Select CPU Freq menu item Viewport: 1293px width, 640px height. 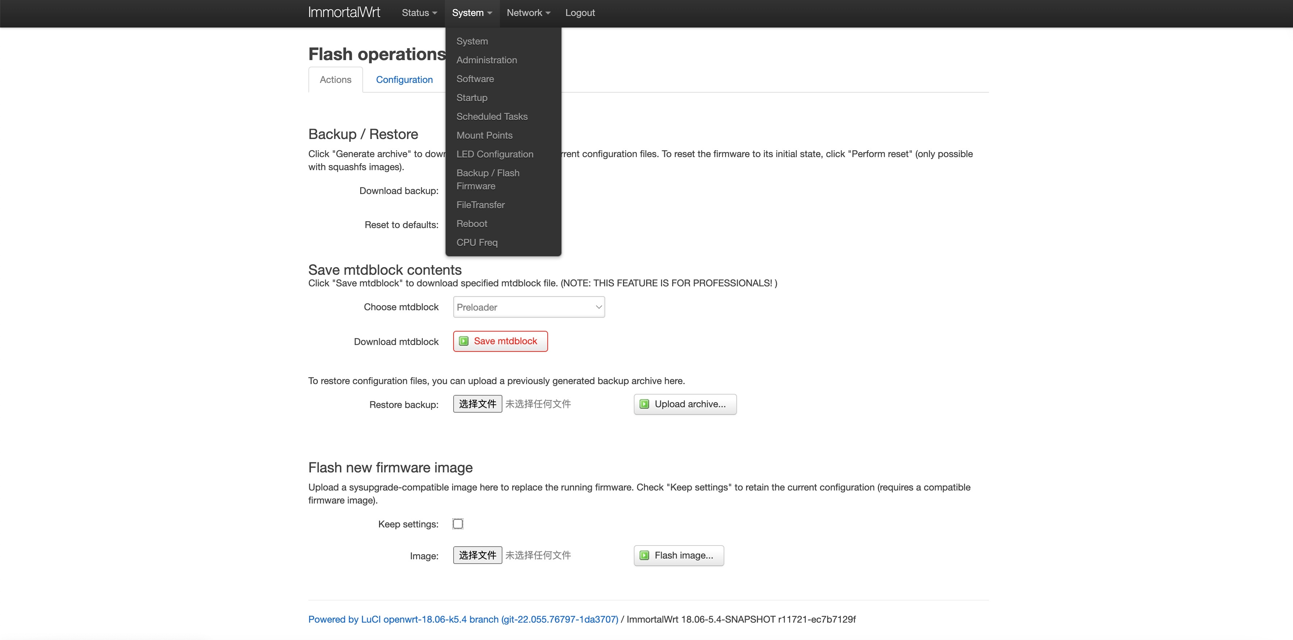point(477,243)
